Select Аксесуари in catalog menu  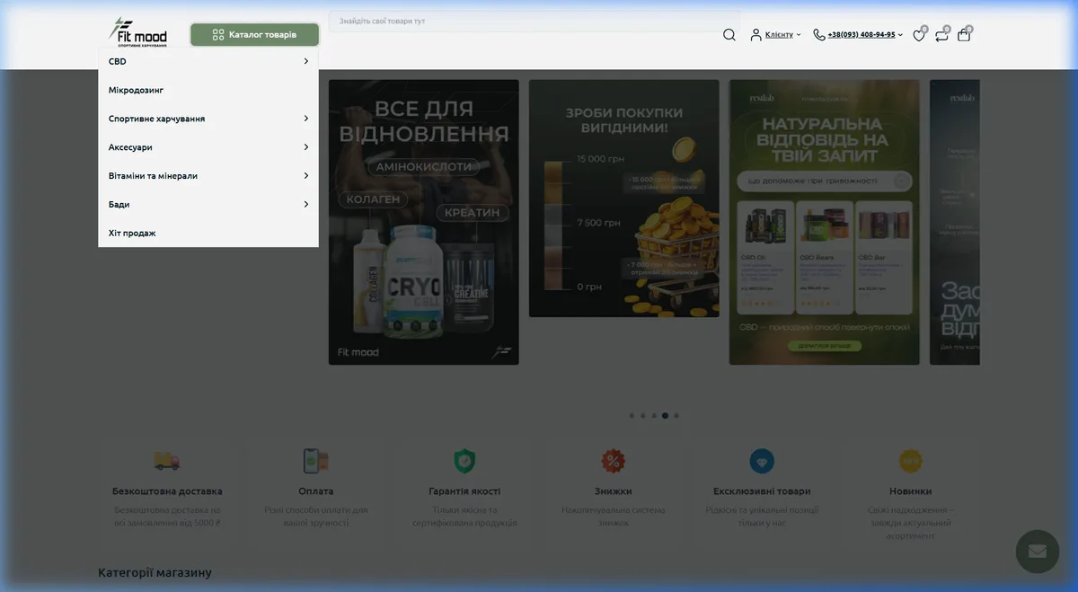tap(130, 147)
